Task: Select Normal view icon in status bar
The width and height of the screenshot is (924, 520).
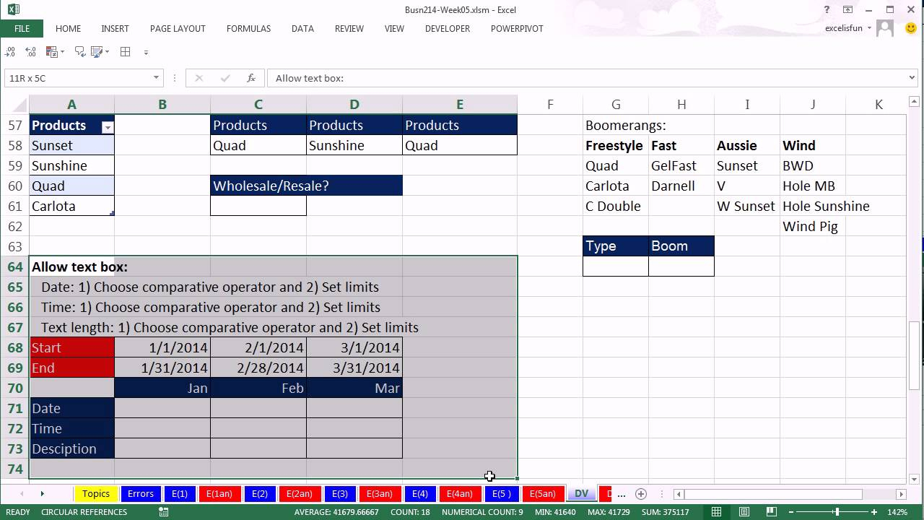Action: pyautogui.click(x=715, y=511)
